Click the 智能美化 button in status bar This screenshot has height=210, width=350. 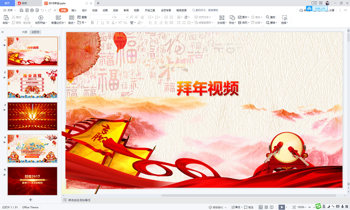(x=217, y=207)
